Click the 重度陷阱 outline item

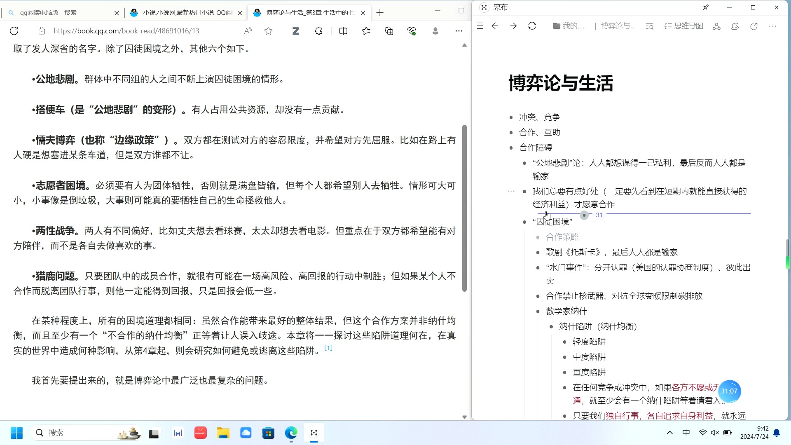point(589,372)
